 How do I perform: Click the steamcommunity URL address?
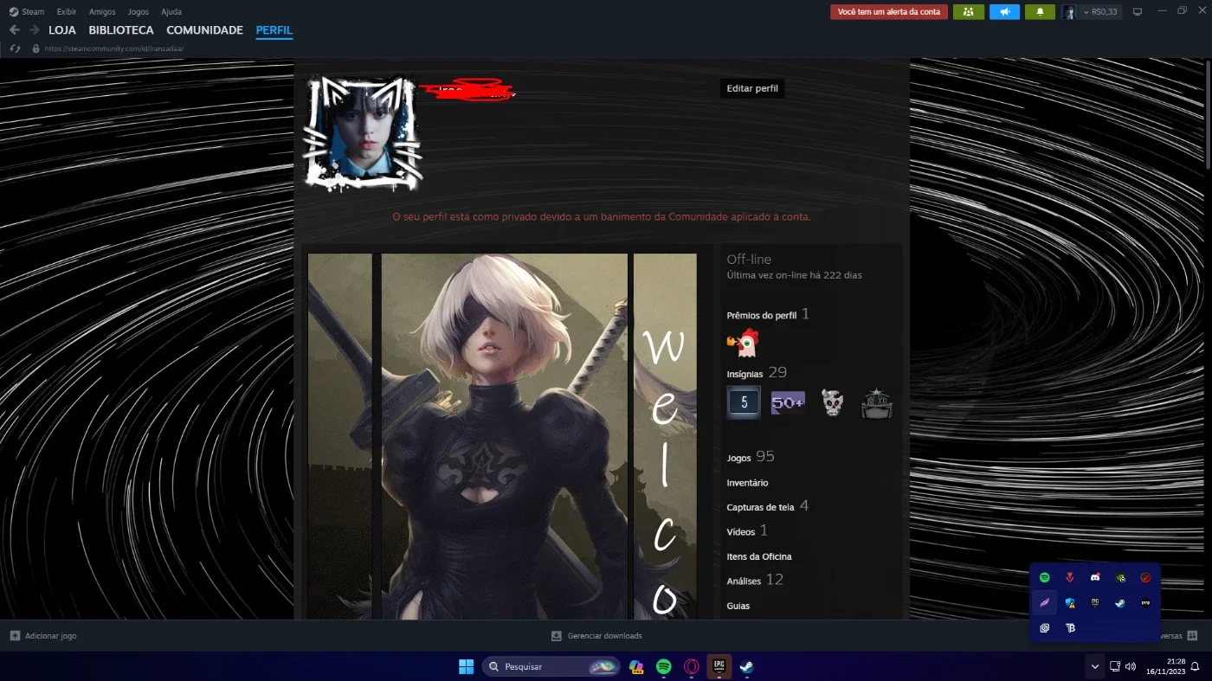[x=113, y=48]
